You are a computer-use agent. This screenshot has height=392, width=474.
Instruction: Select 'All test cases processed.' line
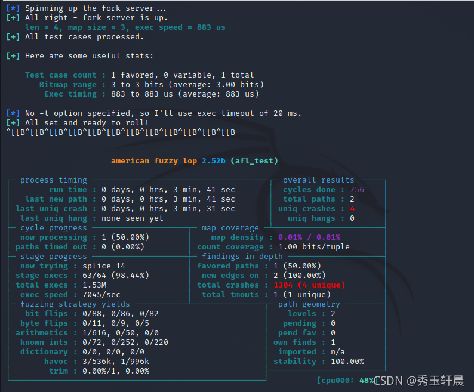(75, 37)
